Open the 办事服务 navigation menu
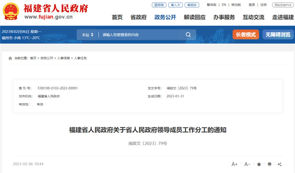Image resolution: width=295 pixels, height=173 pixels. pyautogui.click(x=224, y=17)
